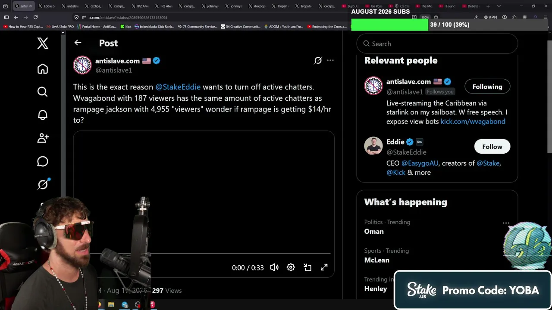The height and width of the screenshot is (310, 552).
Task: Switch to the 36yo YouTube tab
Action: coord(350,6)
